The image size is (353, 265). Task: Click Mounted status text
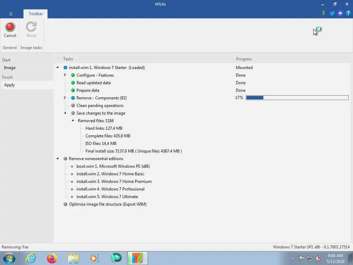point(244,67)
